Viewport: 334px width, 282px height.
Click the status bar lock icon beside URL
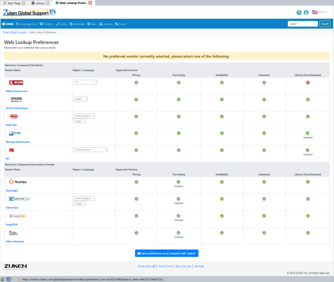[x=19, y=279]
